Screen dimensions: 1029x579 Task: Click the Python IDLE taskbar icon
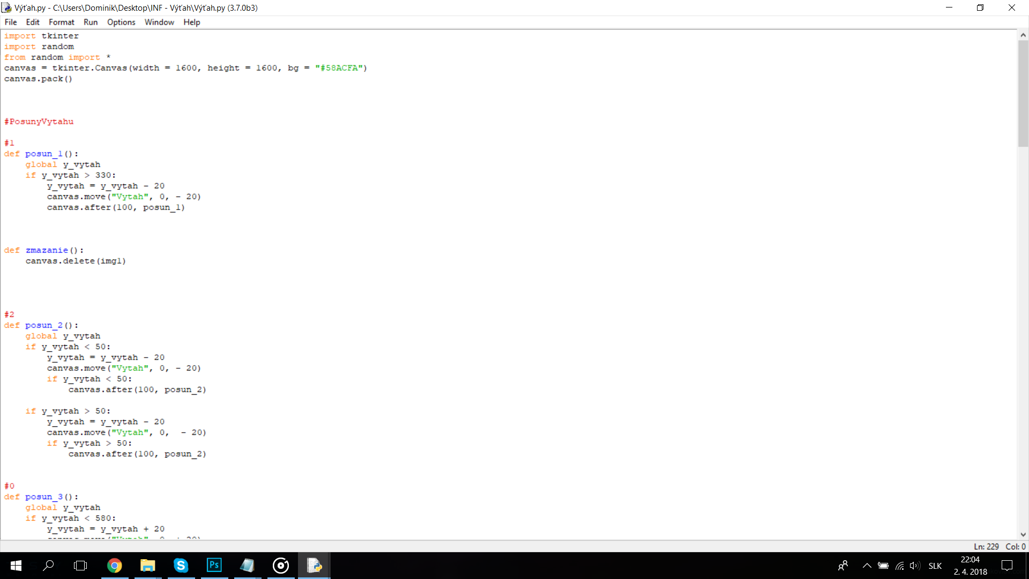click(x=314, y=566)
